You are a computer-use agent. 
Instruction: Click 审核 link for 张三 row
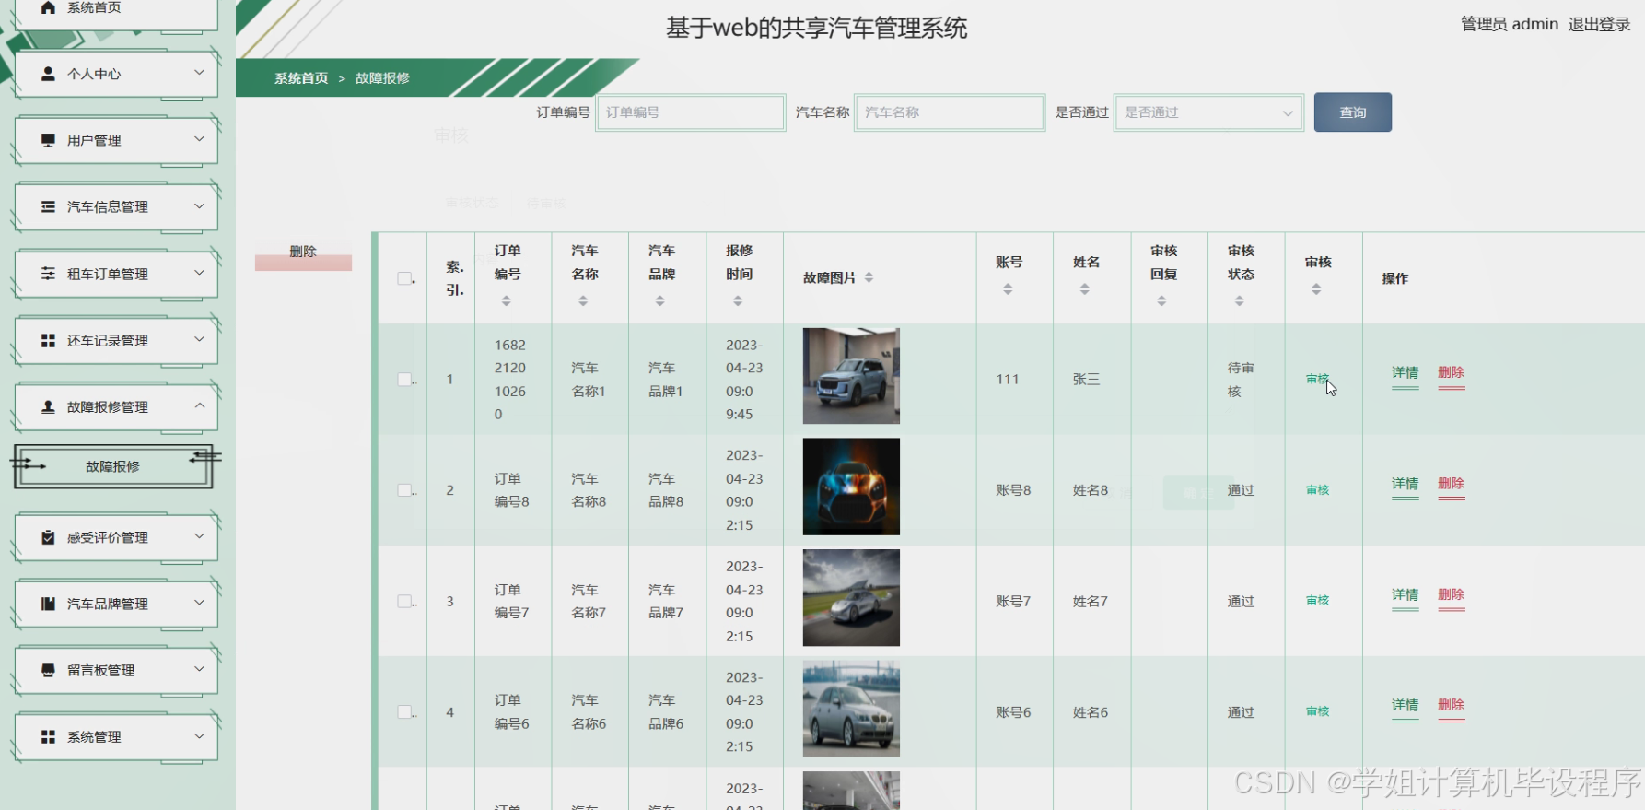[x=1317, y=379]
